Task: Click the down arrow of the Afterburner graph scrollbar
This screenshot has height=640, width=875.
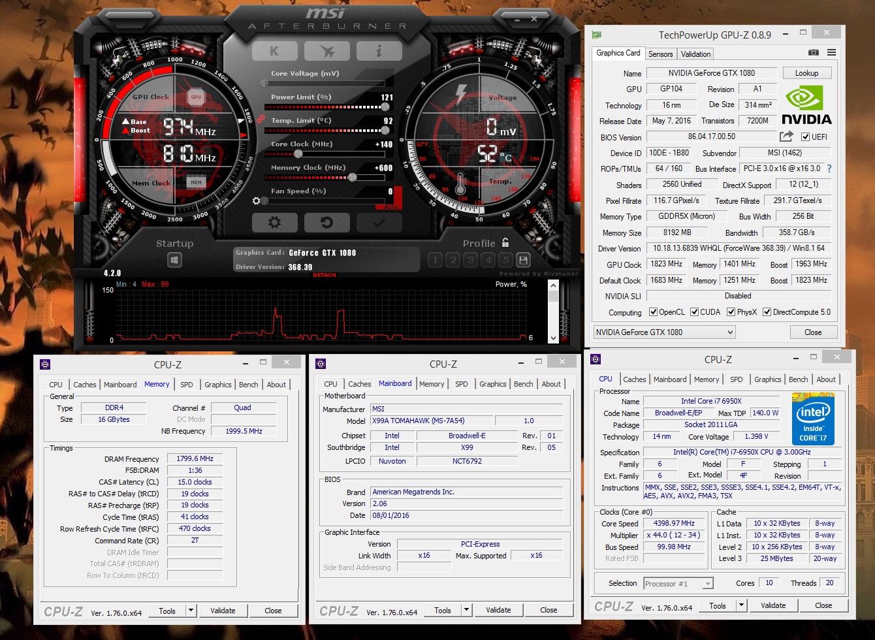Action: pyautogui.click(x=554, y=338)
